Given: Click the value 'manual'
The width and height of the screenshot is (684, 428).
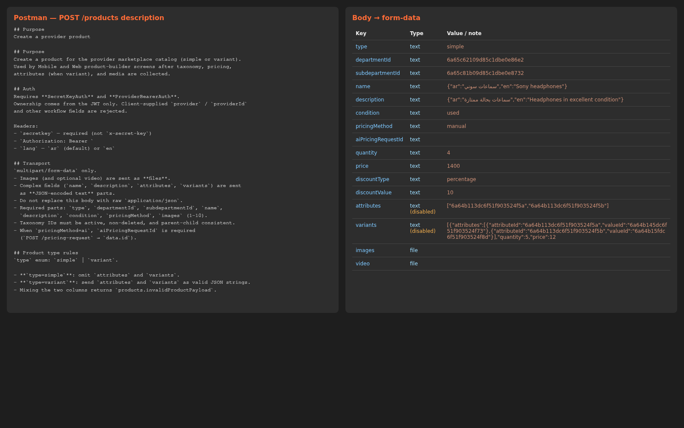Looking at the screenshot, I should click(x=456, y=126).
